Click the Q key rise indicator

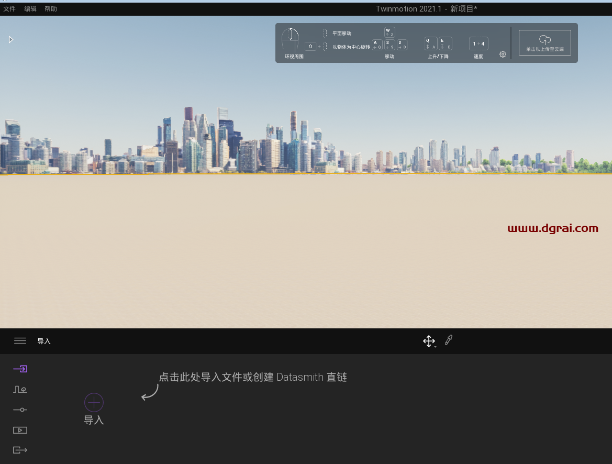click(431, 43)
